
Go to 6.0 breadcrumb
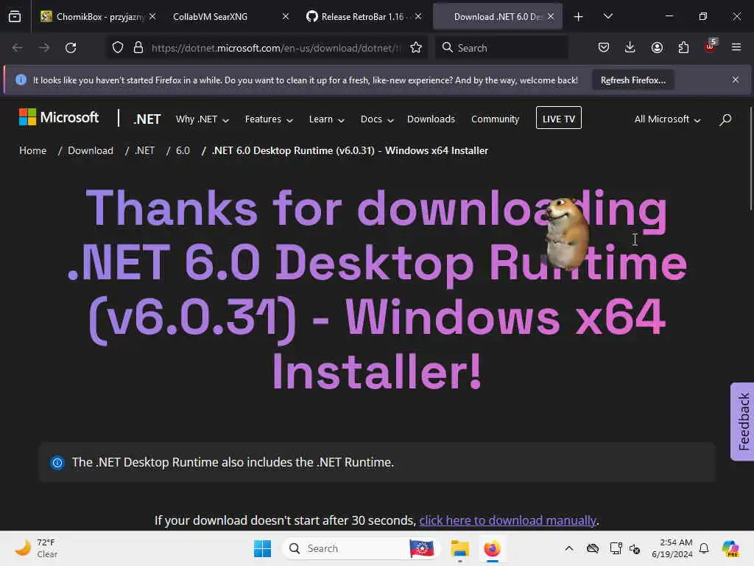tap(183, 150)
